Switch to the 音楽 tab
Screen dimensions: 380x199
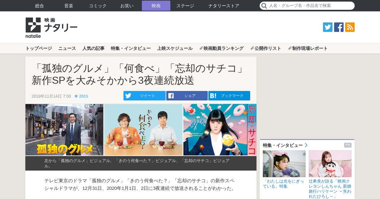pyautogui.click(x=69, y=6)
